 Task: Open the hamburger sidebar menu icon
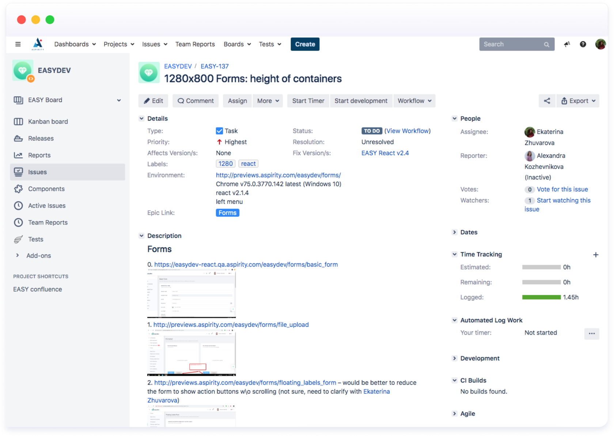18,44
